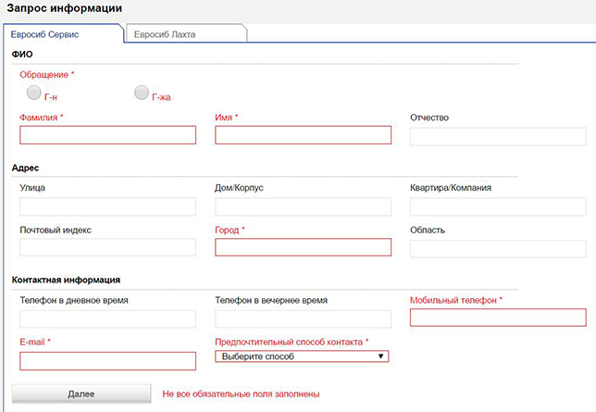Click into the Отчество field

coord(498,137)
